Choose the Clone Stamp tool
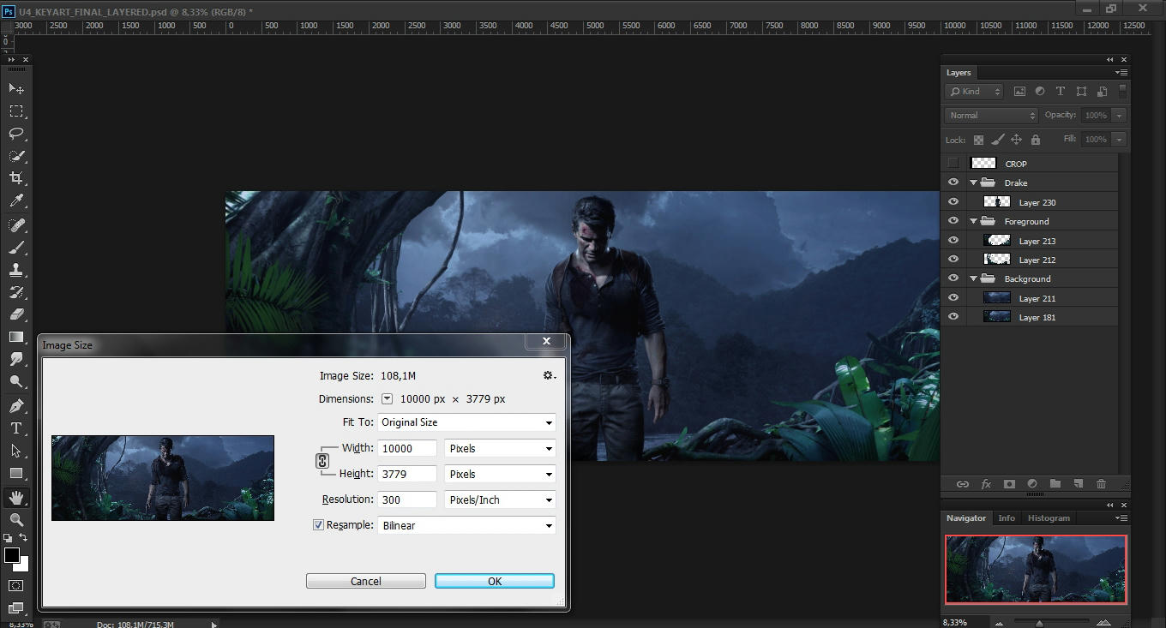1166x628 pixels. pos(15,269)
